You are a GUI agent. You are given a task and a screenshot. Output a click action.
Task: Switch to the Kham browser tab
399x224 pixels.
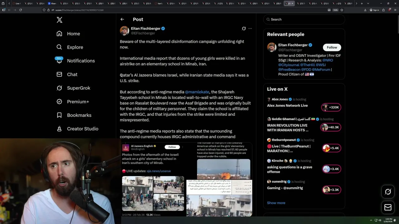(52, 3)
